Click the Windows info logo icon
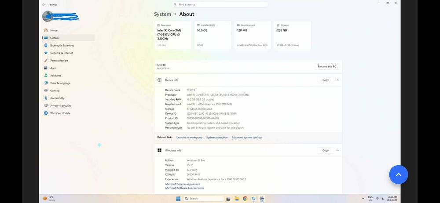Viewport: 440px width, 203px height. (159, 150)
